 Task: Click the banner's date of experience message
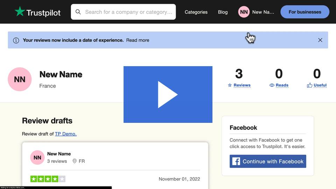click(x=73, y=40)
